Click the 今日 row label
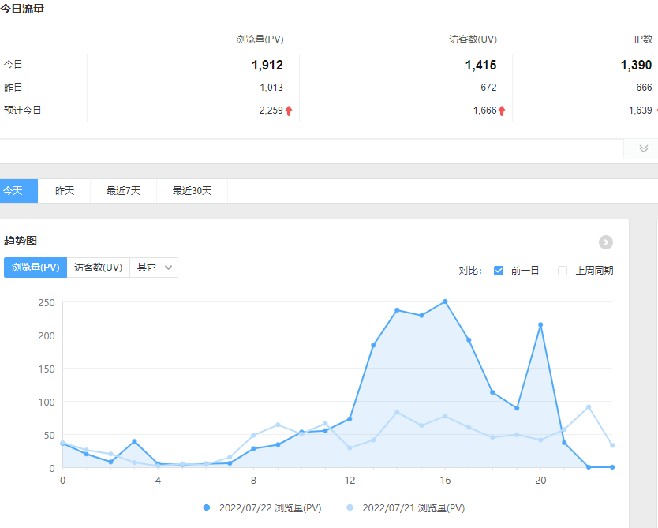 pos(13,64)
